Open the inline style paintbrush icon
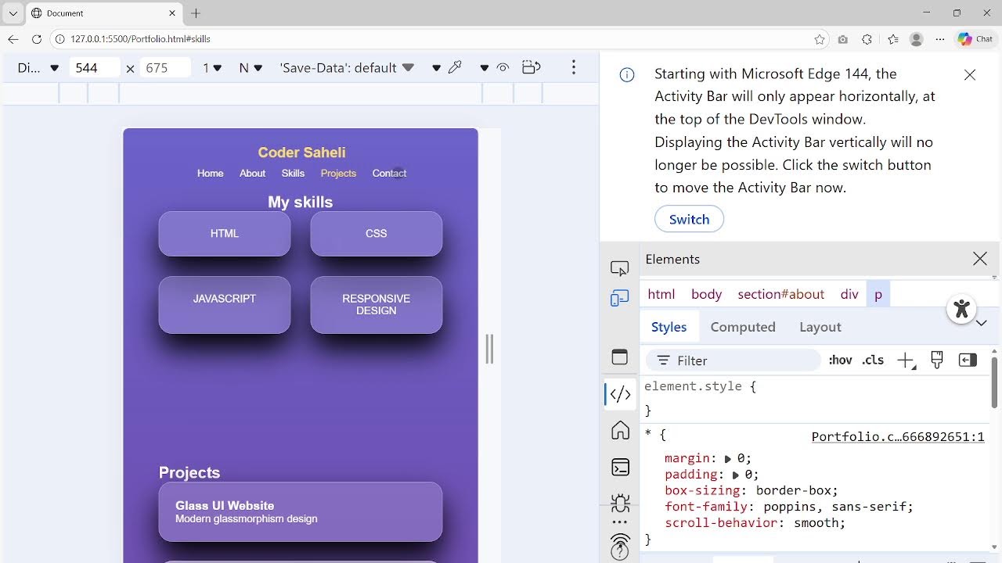 click(936, 360)
